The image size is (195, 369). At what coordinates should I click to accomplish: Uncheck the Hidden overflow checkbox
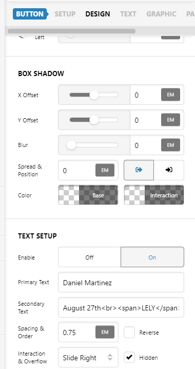coord(129,358)
